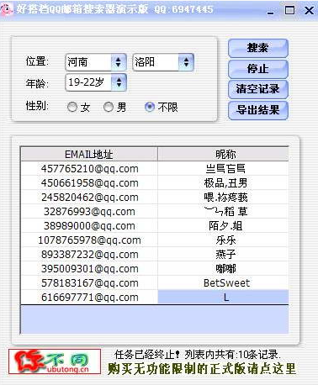The height and width of the screenshot is (385, 318).
Task: Select email 893387232@qq.com
Action: tap(90, 255)
